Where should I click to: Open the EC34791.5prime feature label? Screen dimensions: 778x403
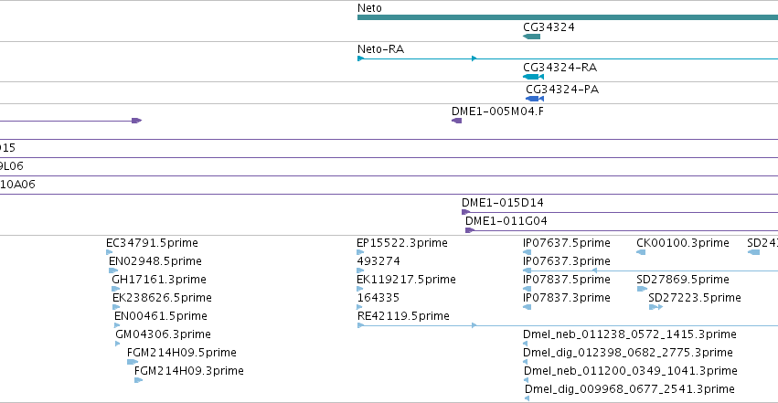coord(152,243)
